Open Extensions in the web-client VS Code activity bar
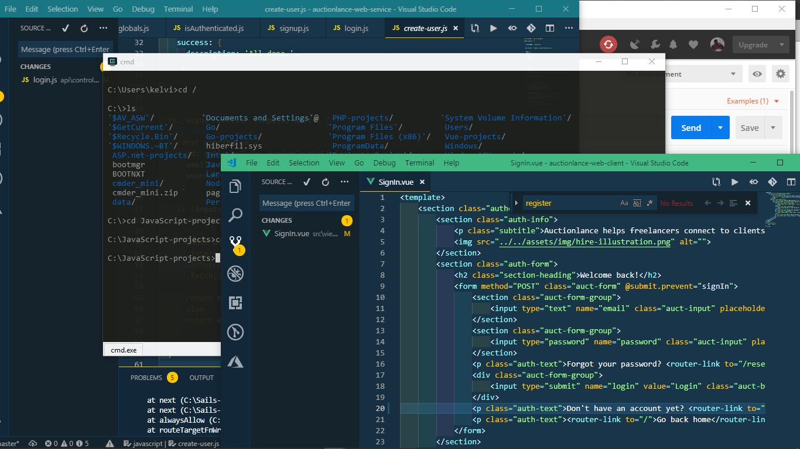800x449 pixels. [x=235, y=303]
